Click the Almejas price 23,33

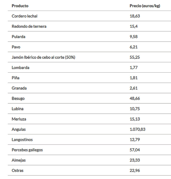tap(135, 160)
